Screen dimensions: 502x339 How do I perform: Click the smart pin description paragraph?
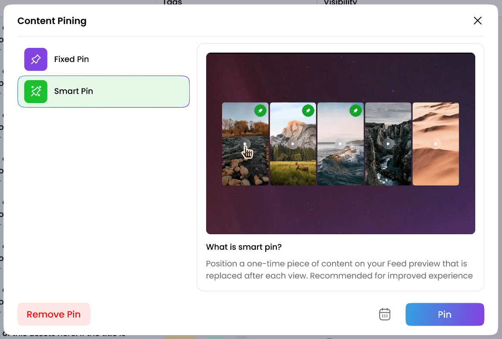coord(339,270)
